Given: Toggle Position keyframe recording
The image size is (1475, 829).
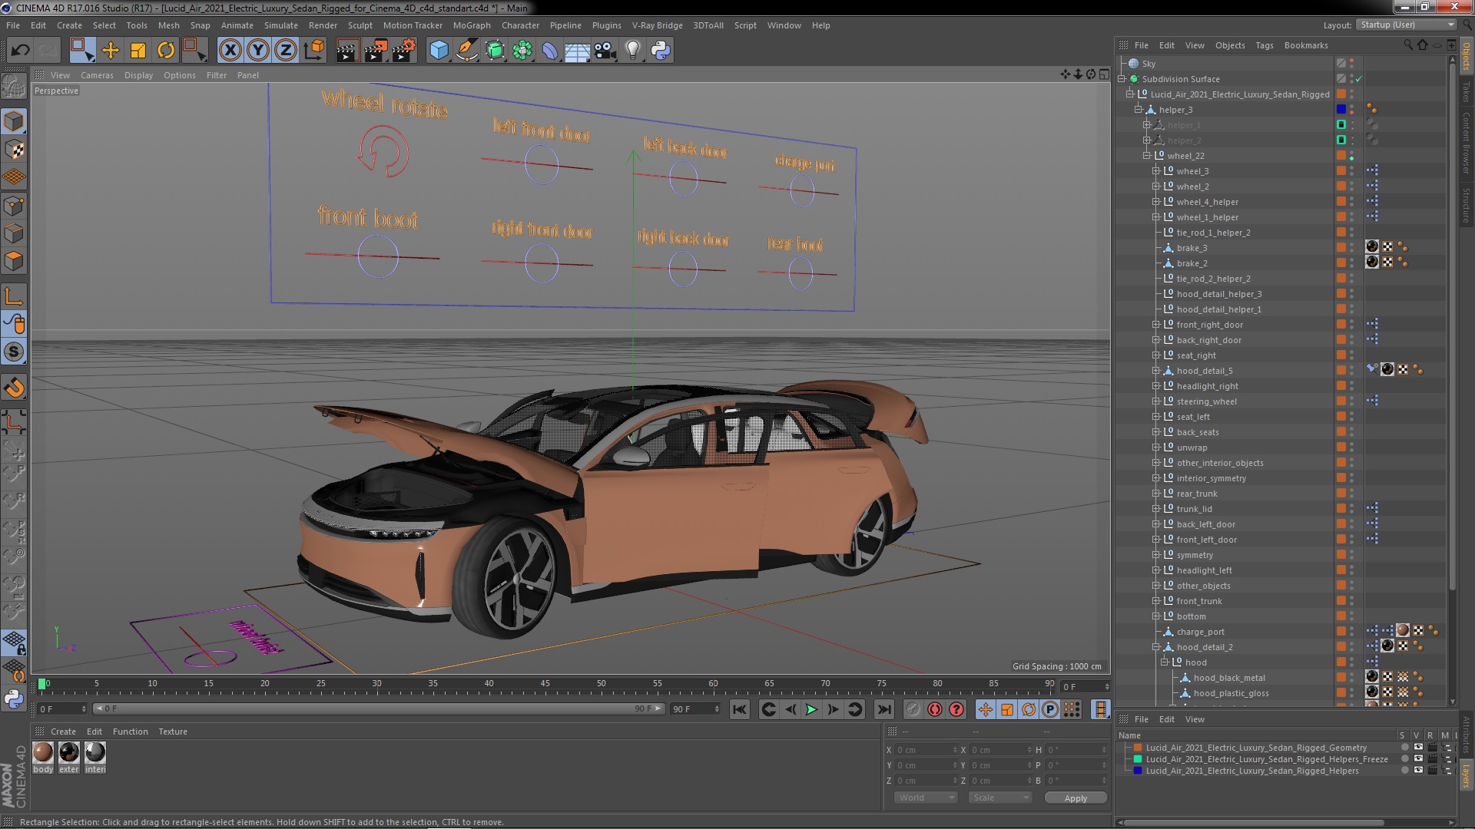Looking at the screenshot, I should coord(985,710).
